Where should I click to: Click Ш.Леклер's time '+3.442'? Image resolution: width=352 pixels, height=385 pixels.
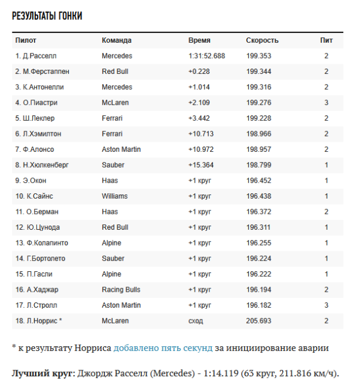point(198,118)
